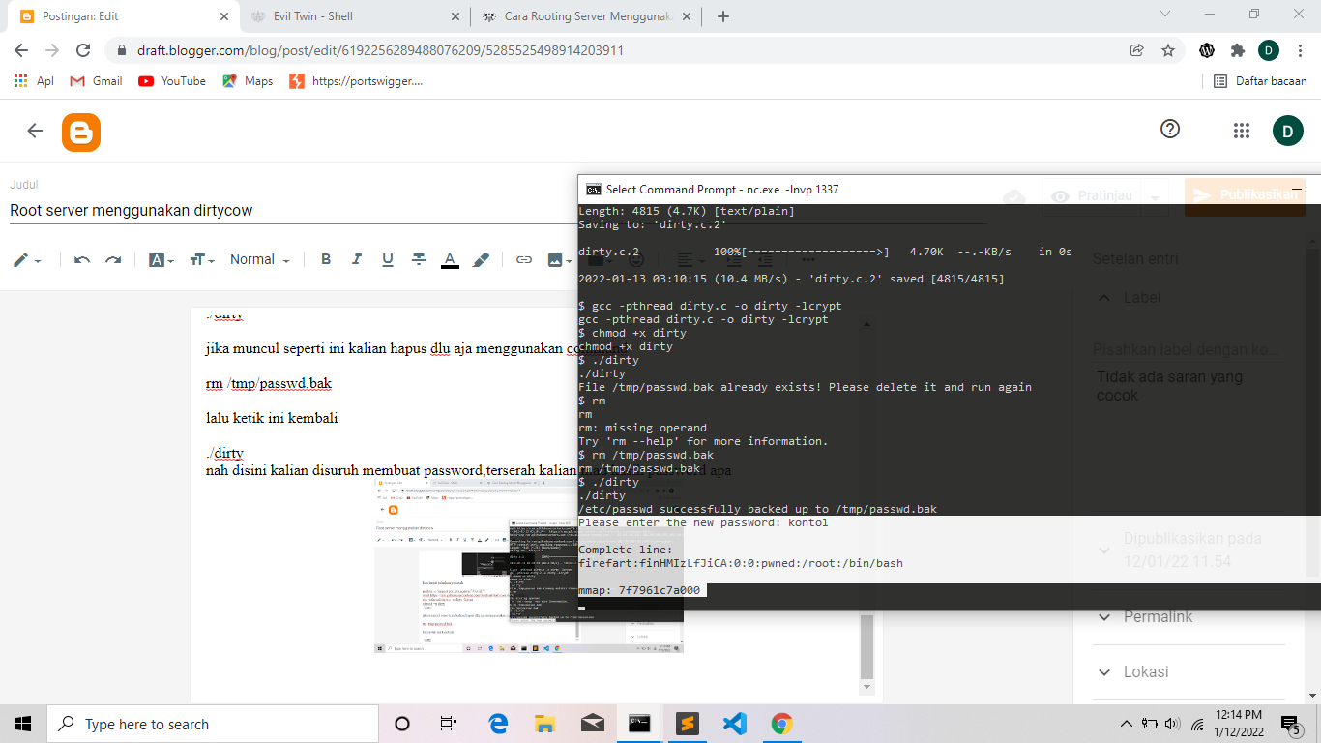Open Apl apps bookmark

pos(34,81)
